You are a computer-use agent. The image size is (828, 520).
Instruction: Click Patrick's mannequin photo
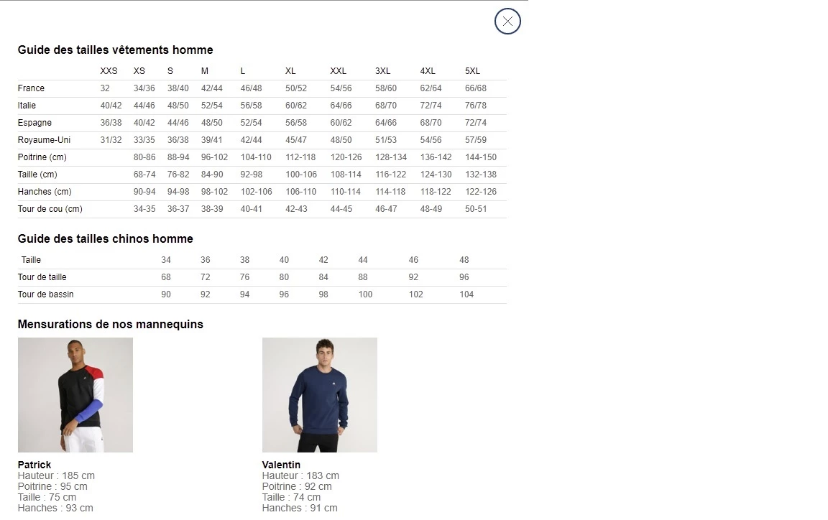[75, 395]
